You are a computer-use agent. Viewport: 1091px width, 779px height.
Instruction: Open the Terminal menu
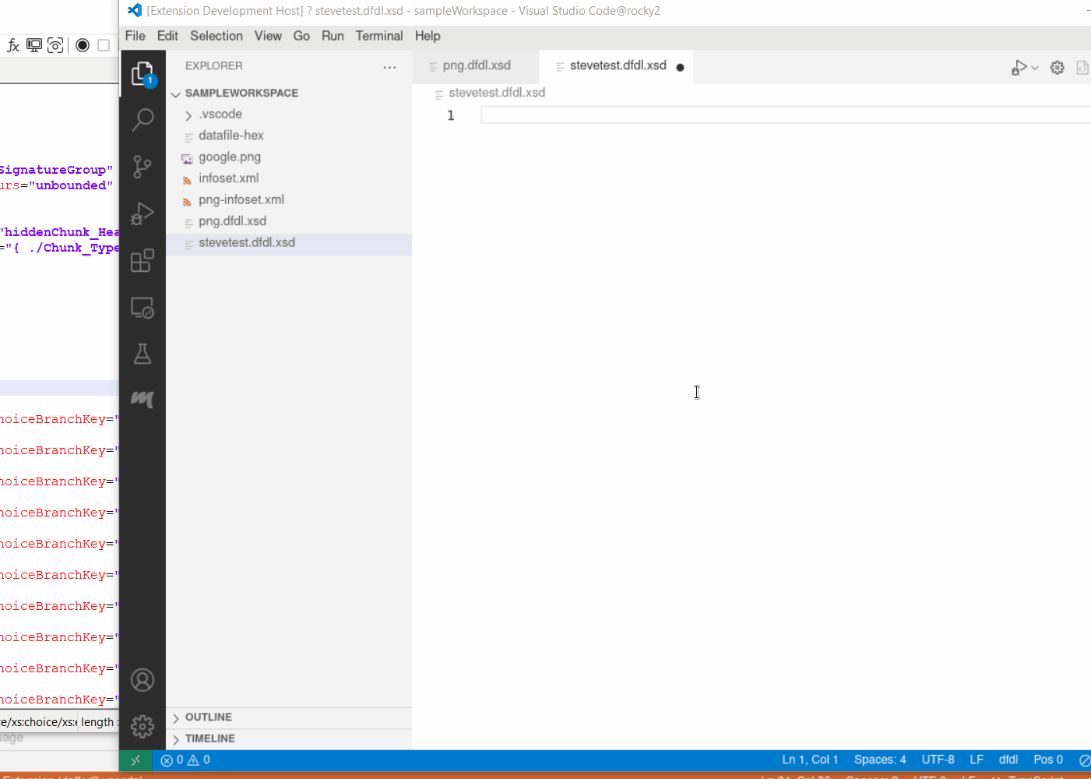point(379,36)
